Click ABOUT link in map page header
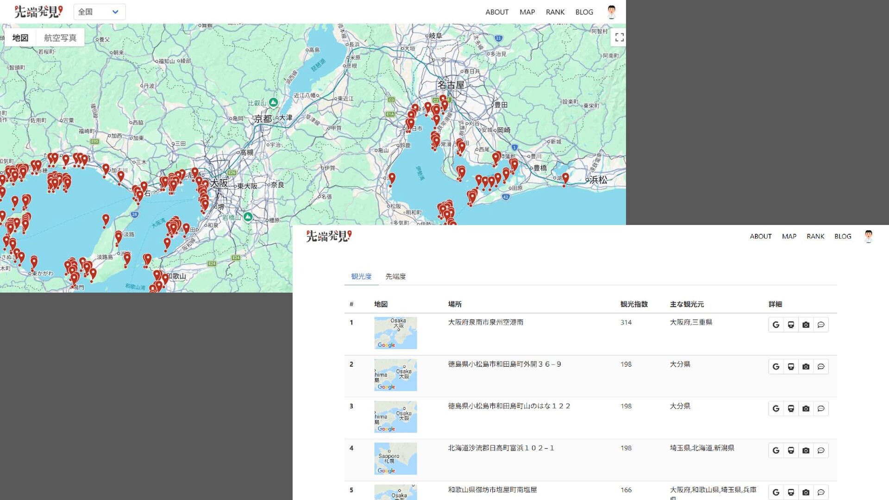889x500 pixels. tap(497, 12)
